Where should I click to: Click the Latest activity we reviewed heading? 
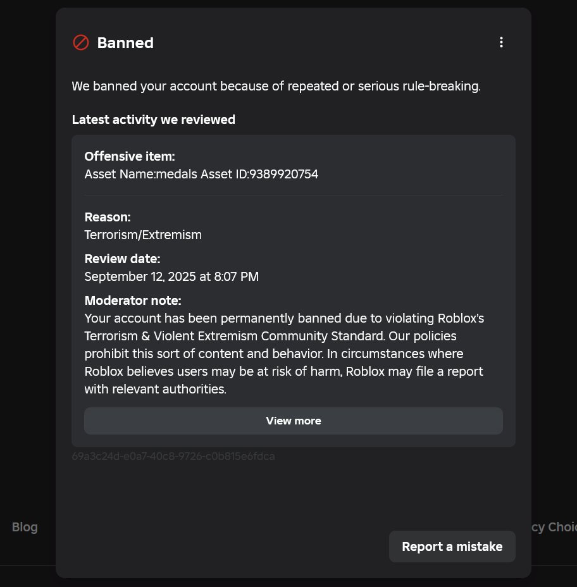tap(153, 120)
